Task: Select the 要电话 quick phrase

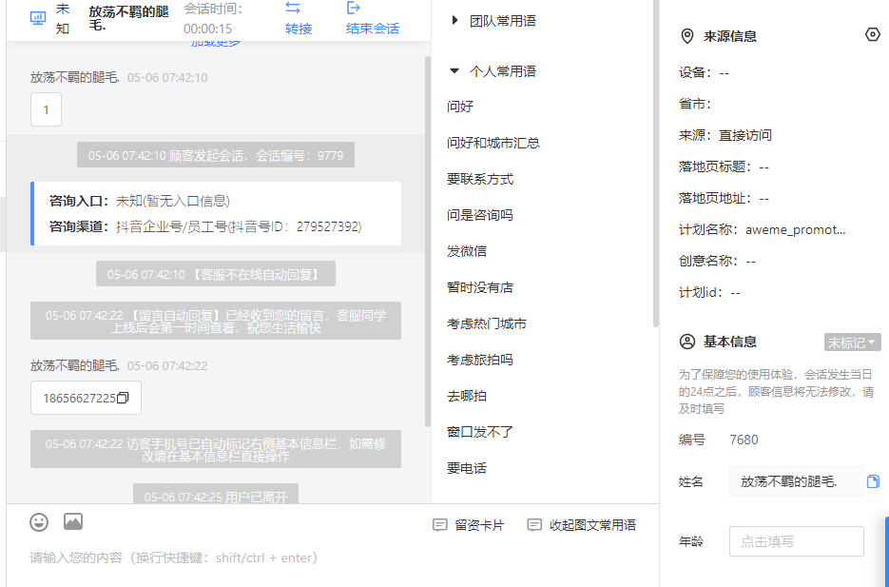Action: click(x=467, y=468)
